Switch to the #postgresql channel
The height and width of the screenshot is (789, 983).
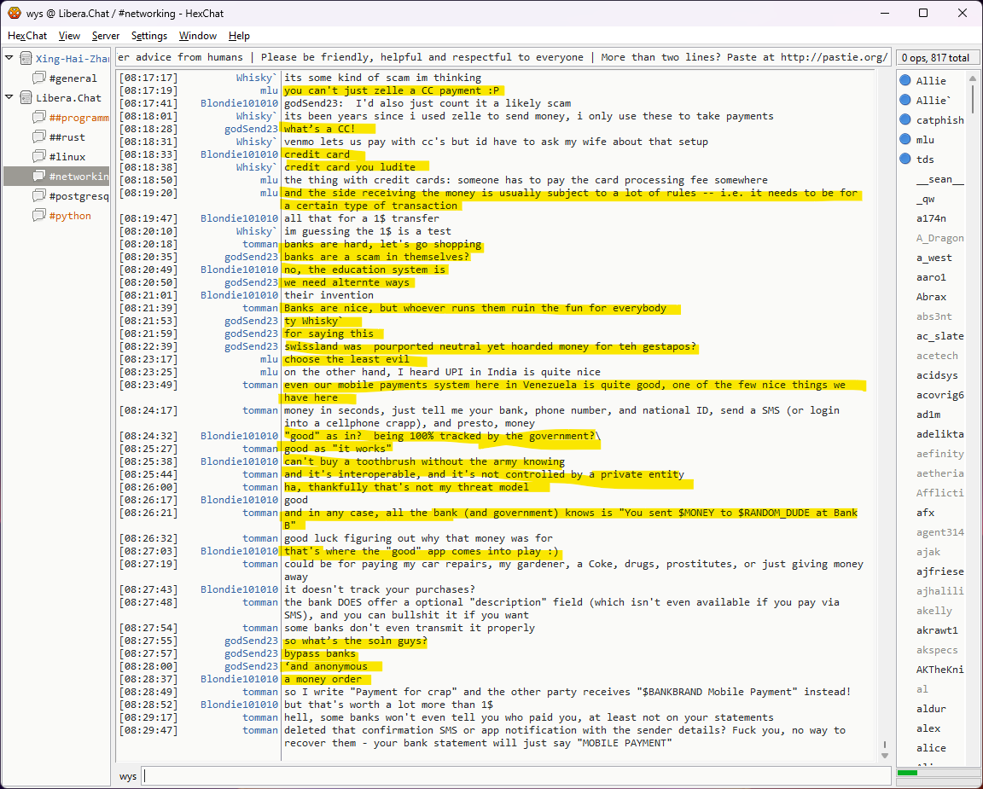pyautogui.click(x=79, y=196)
